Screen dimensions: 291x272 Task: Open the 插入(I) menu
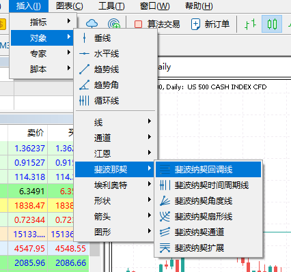pos(29,6)
